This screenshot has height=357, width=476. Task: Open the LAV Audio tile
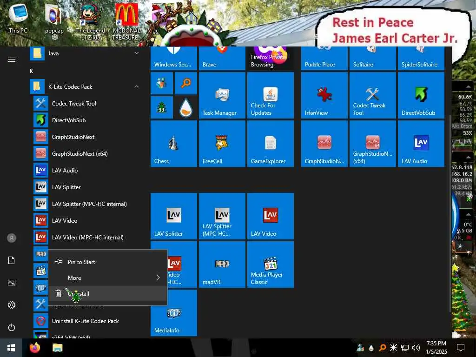click(421, 143)
